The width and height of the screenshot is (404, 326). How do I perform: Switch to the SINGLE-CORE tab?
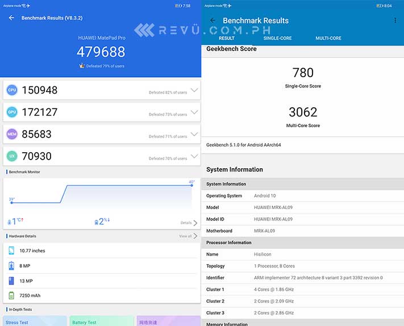(277, 38)
